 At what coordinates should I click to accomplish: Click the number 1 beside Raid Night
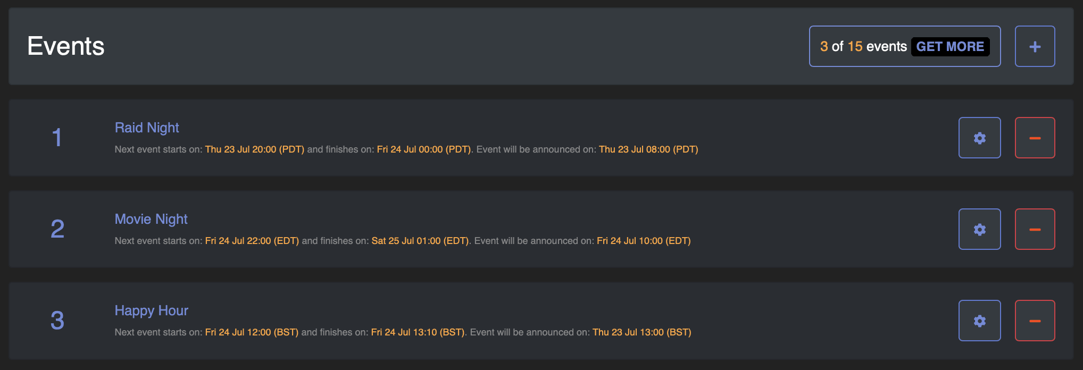click(x=57, y=138)
